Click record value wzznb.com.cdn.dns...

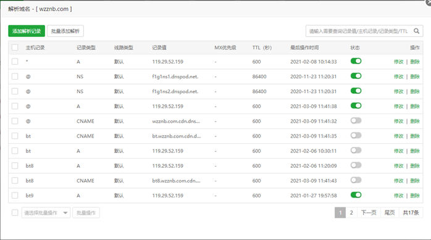point(176,121)
